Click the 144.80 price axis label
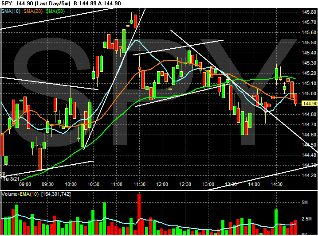 coord(309,114)
